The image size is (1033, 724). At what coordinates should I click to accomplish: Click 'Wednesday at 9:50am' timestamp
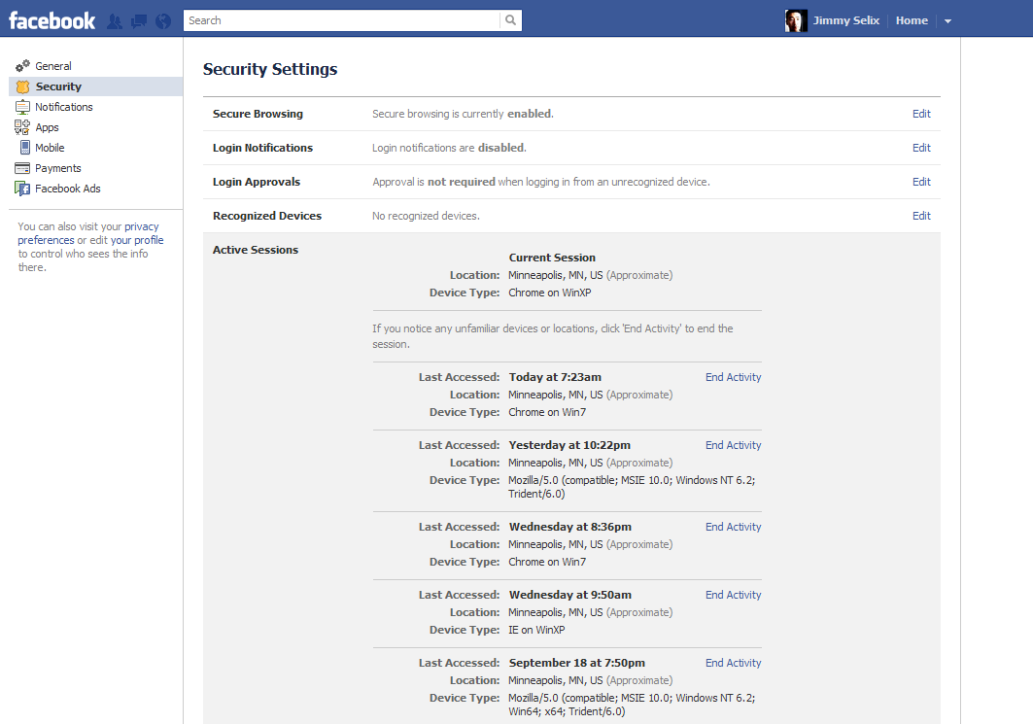point(569,595)
